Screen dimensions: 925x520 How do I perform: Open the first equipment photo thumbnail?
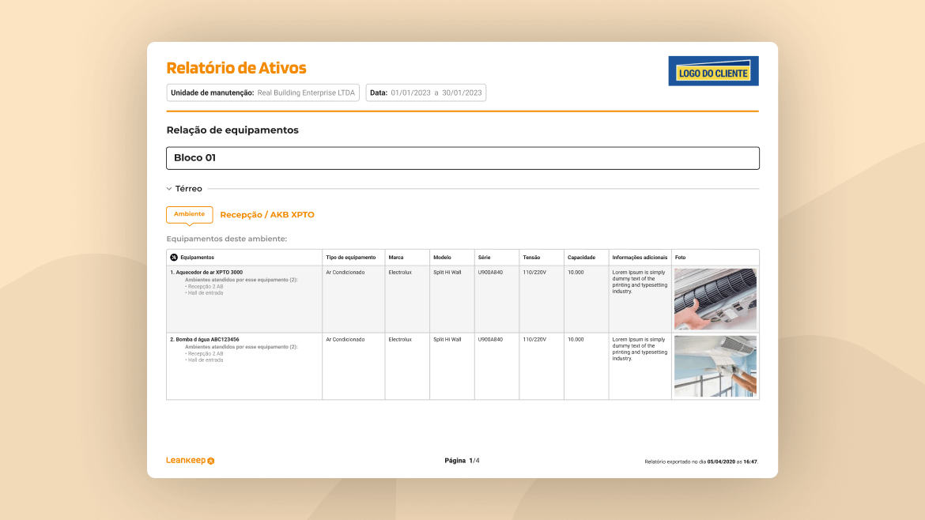pos(715,299)
